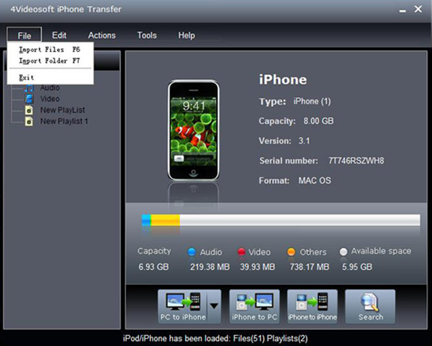Image resolution: width=432 pixels, height=346 pixels.
Task: Click the Type value iPhone (1)
Action: [312, 101]
